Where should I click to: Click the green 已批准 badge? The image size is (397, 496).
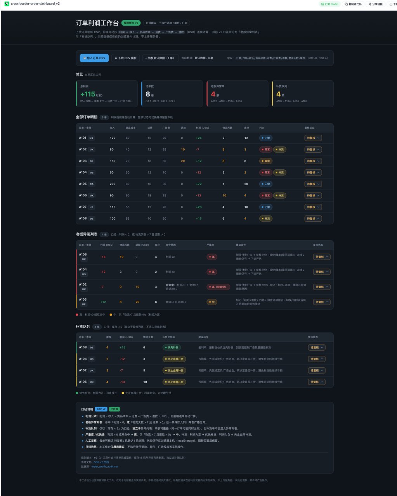(114, 409)
